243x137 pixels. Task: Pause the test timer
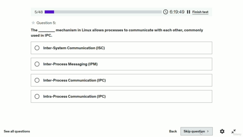[x=188, y=12]
